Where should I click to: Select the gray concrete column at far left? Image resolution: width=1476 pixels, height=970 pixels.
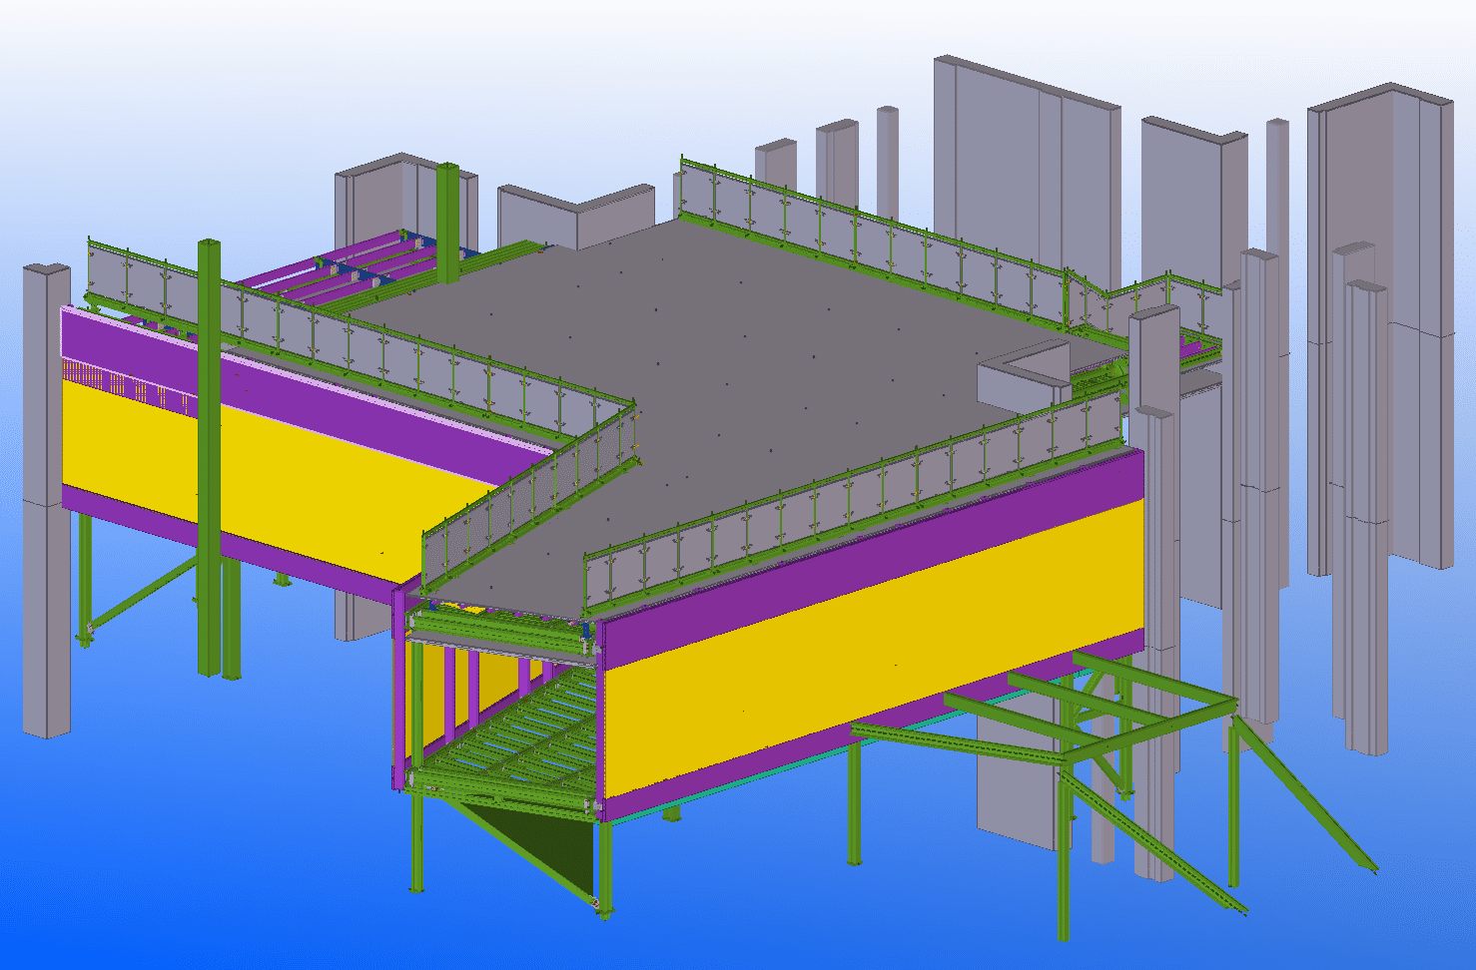point(46,499)
